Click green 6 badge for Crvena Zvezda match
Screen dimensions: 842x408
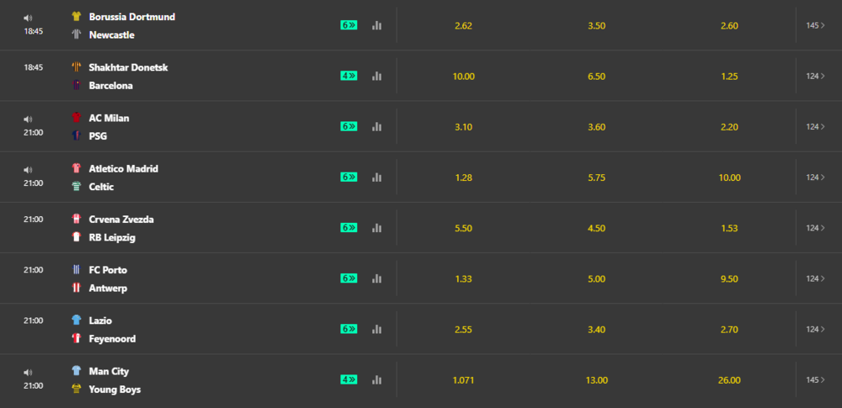point(349,228)
